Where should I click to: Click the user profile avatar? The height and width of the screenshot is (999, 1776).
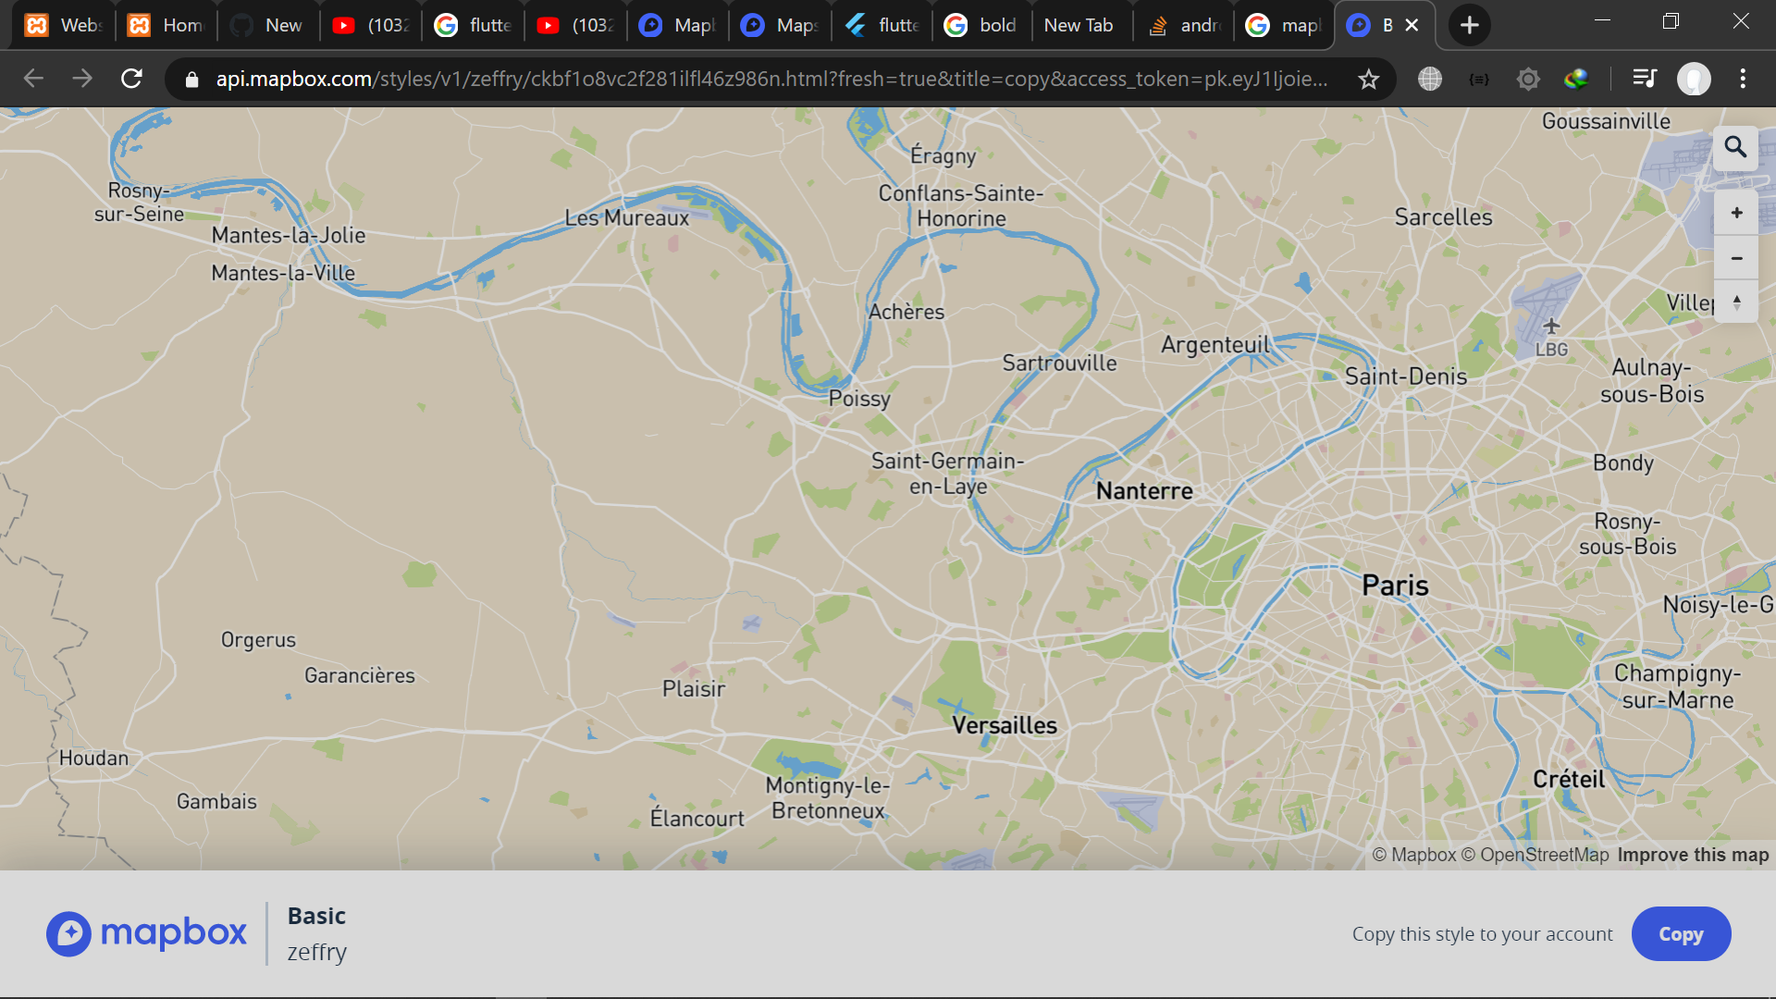pos(1694,80)
